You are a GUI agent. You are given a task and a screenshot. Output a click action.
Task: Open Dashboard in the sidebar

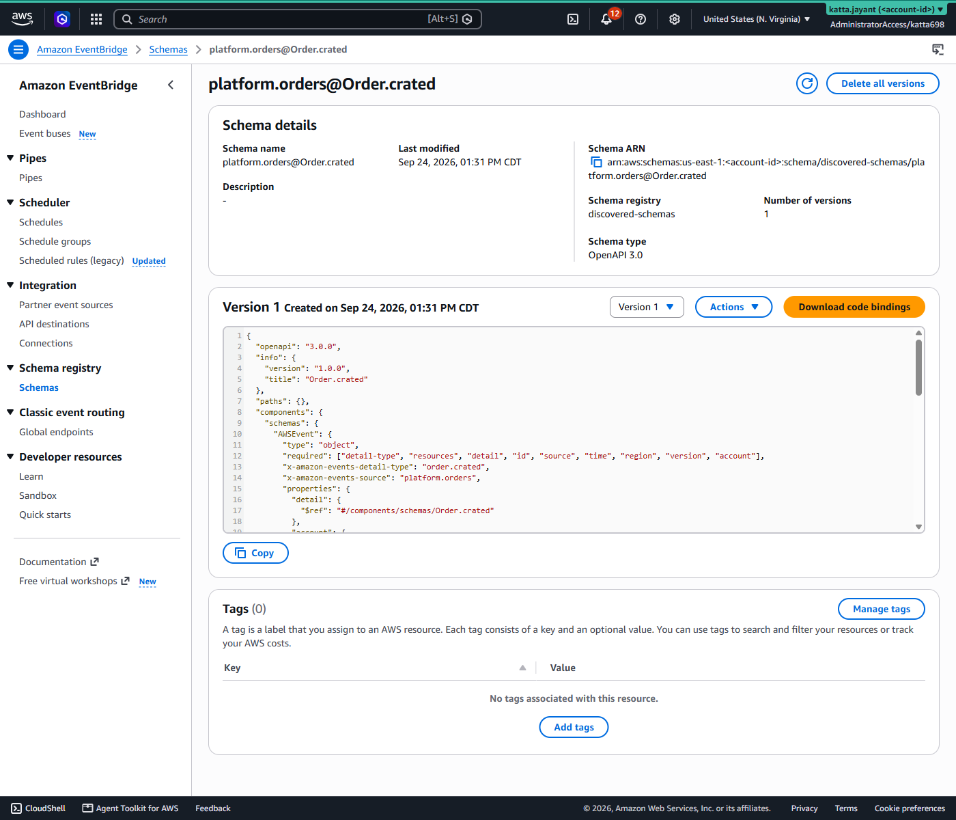42,114
